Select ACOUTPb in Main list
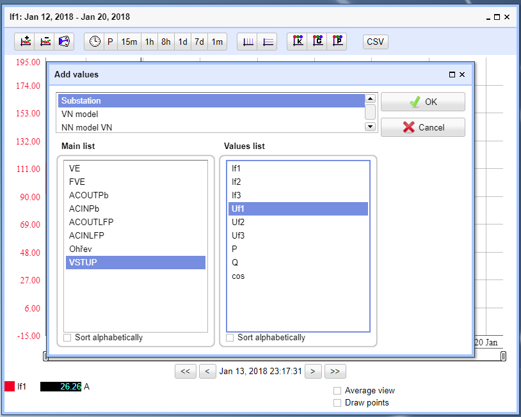Viewport: 521px width, 417px height. 136,195
